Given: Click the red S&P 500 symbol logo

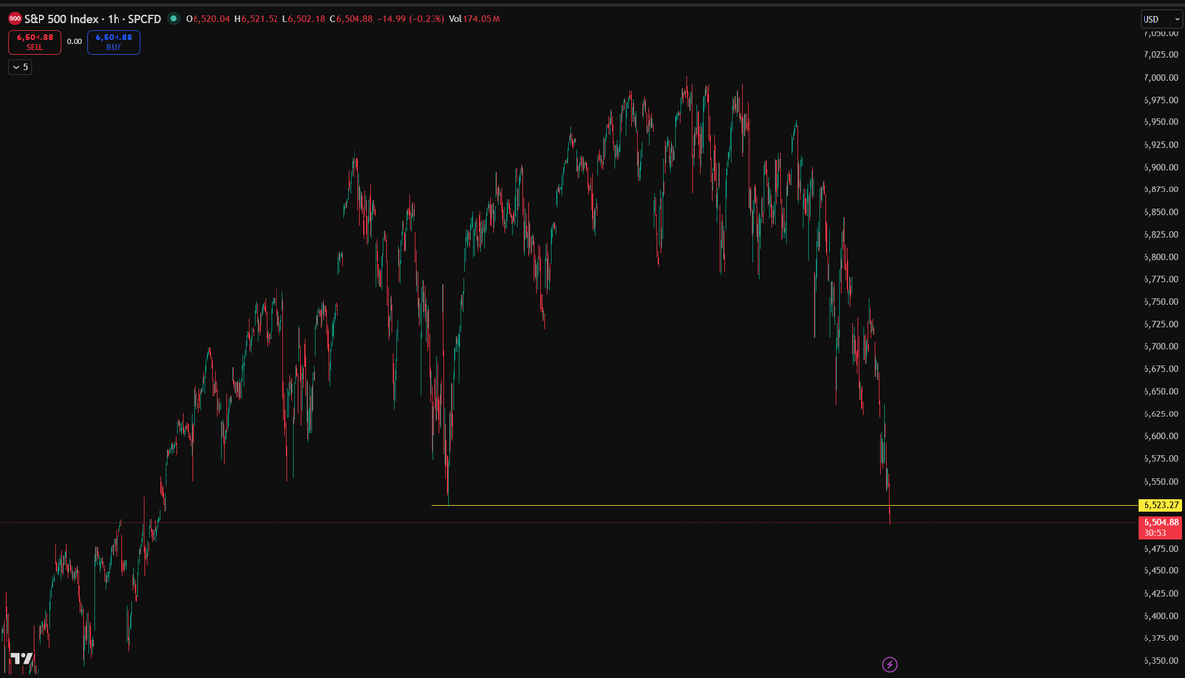Looking at the screenshot, I should pyautogui.click(x=15, y=18).
